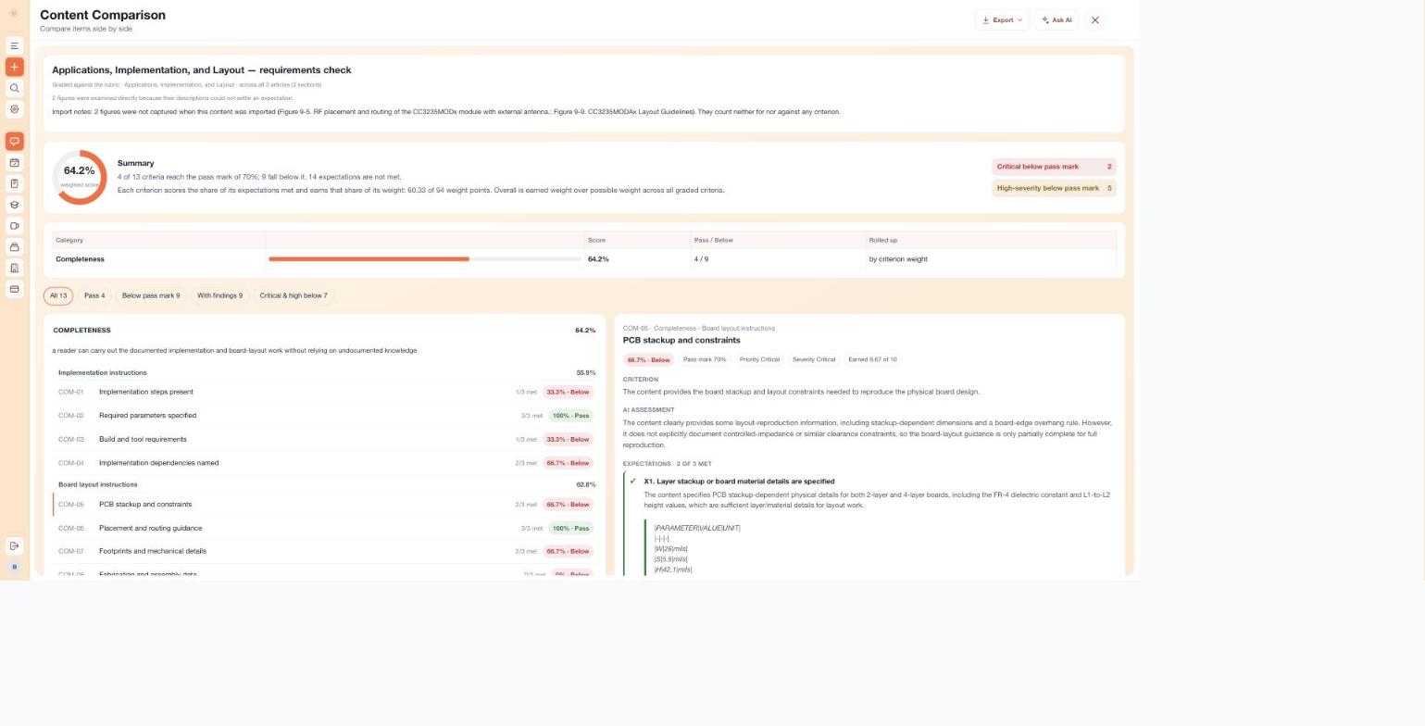Open COM-02 Required parameters specified row
This screenshot has height=726, width=1425.
point(325,416)
